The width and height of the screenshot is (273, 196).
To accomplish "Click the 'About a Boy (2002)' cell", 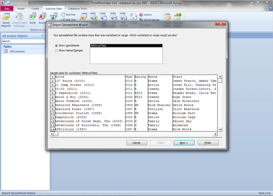I will (x=90, y=97).
